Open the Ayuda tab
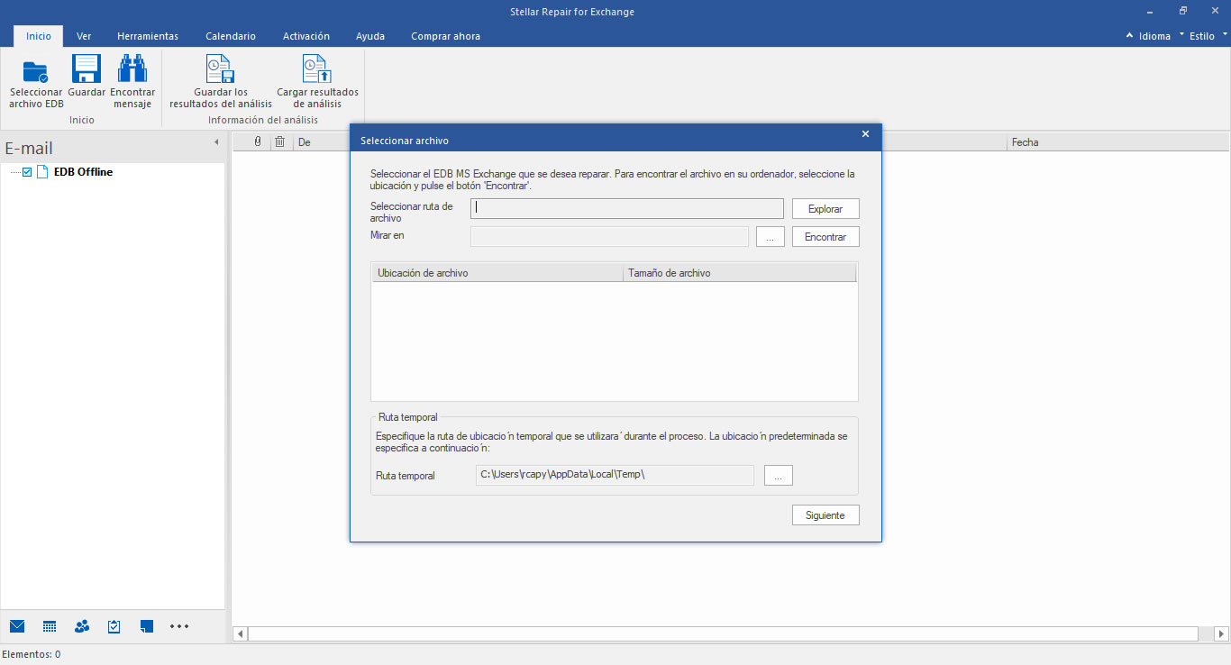1231x665 pixels. [x=370, y=36]
